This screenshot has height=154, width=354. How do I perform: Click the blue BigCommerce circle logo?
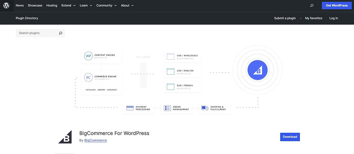[x=257, y=70]
